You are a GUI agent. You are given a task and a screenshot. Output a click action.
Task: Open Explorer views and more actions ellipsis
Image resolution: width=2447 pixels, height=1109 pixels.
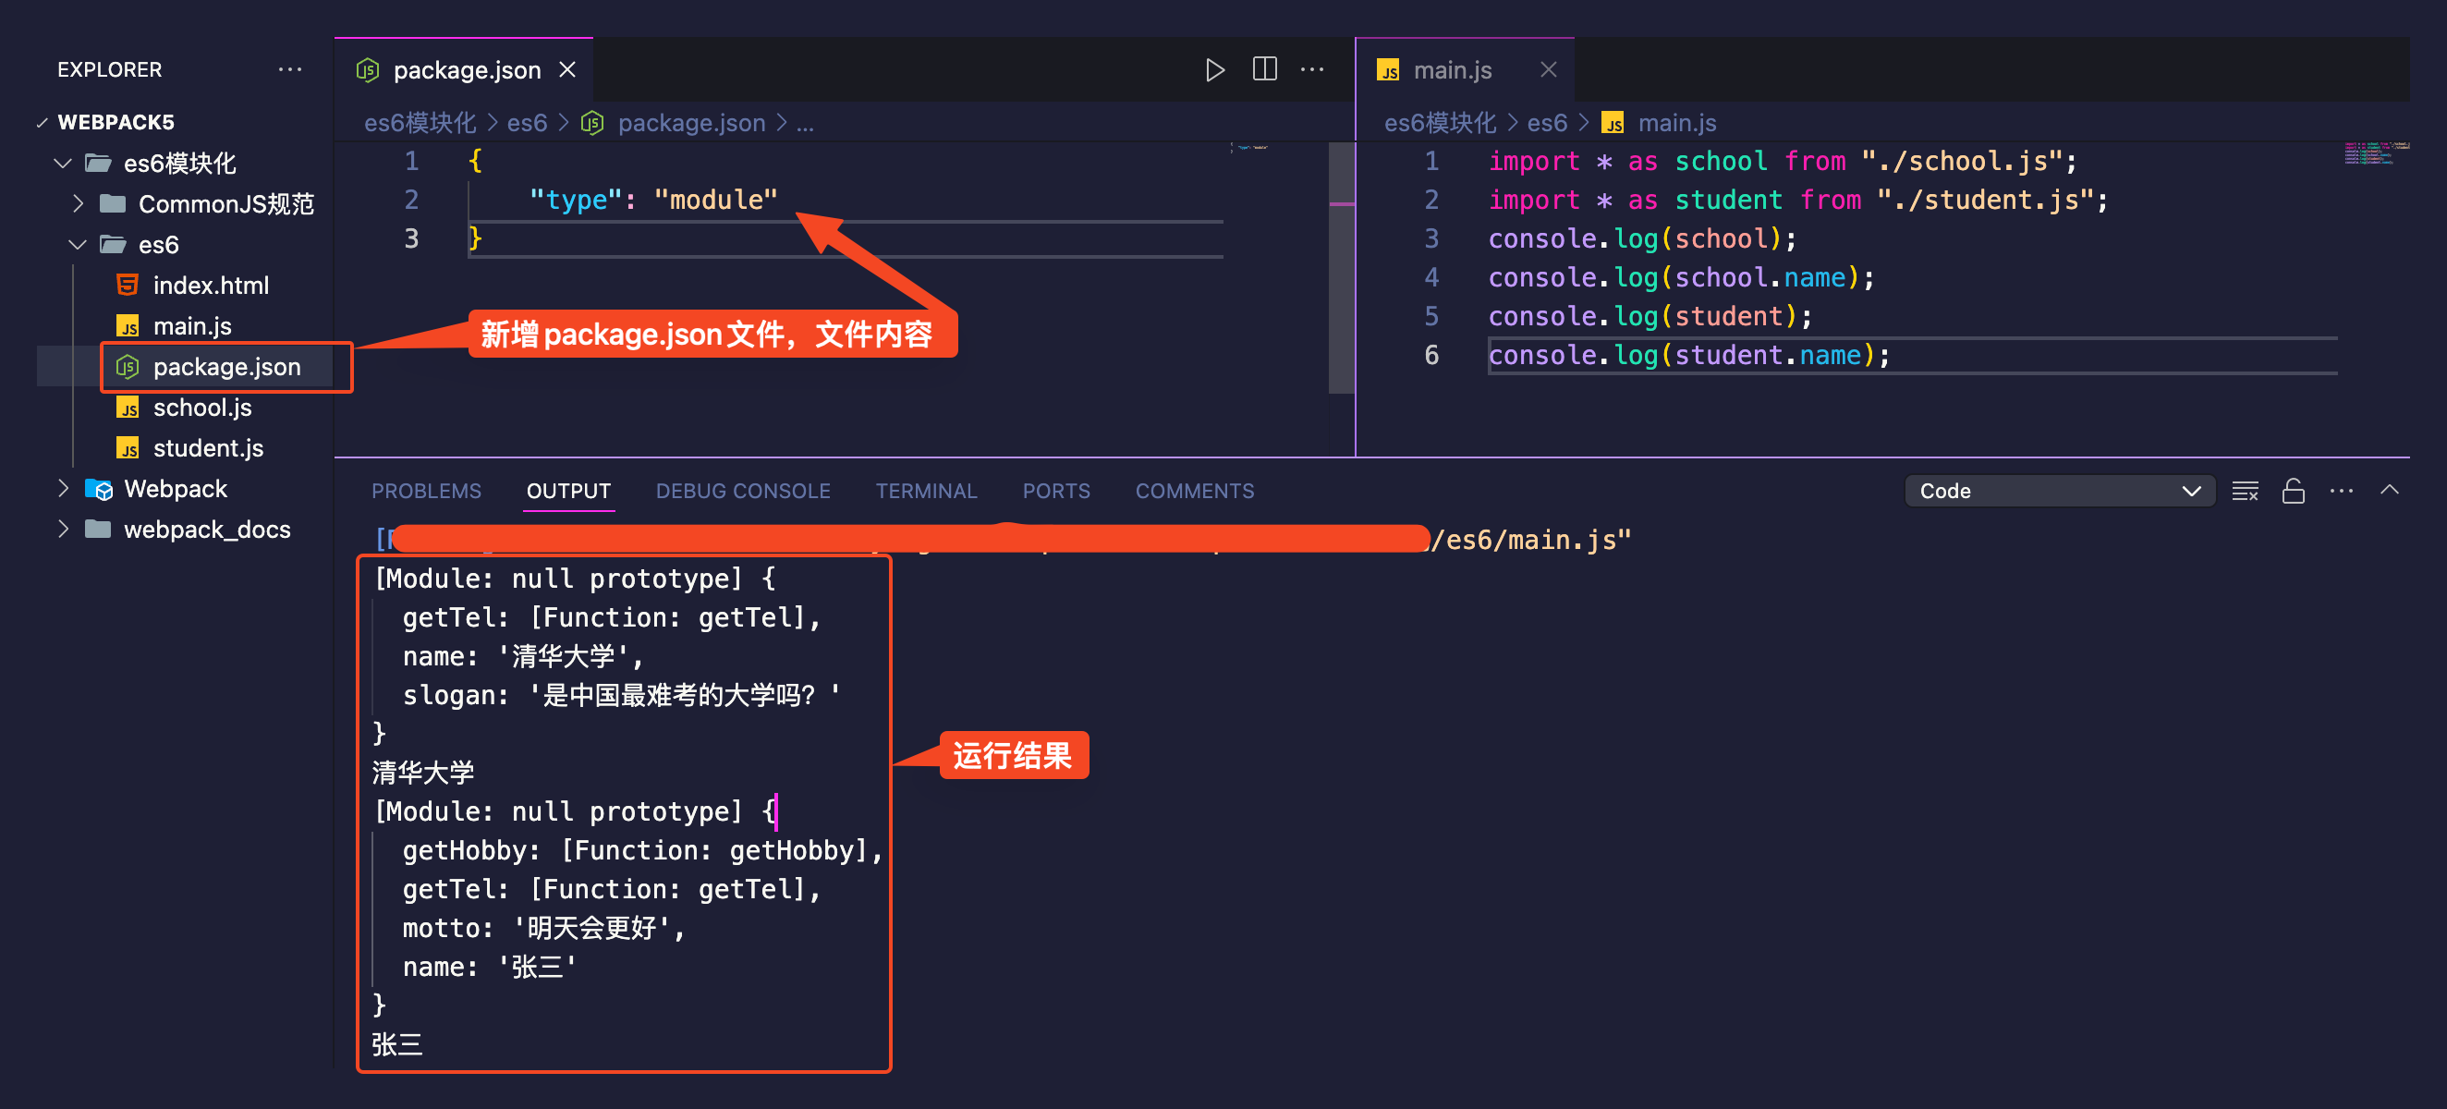(290, 69)
